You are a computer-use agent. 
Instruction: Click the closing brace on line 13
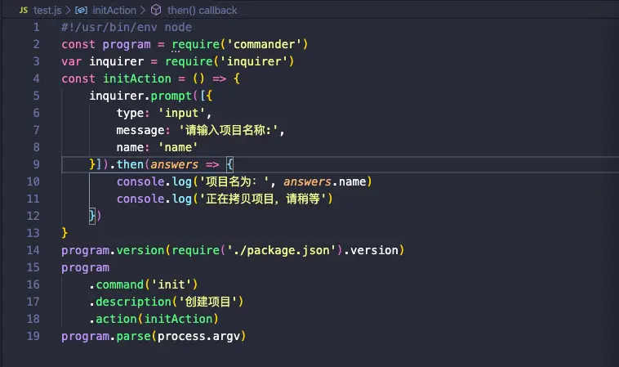65,233
